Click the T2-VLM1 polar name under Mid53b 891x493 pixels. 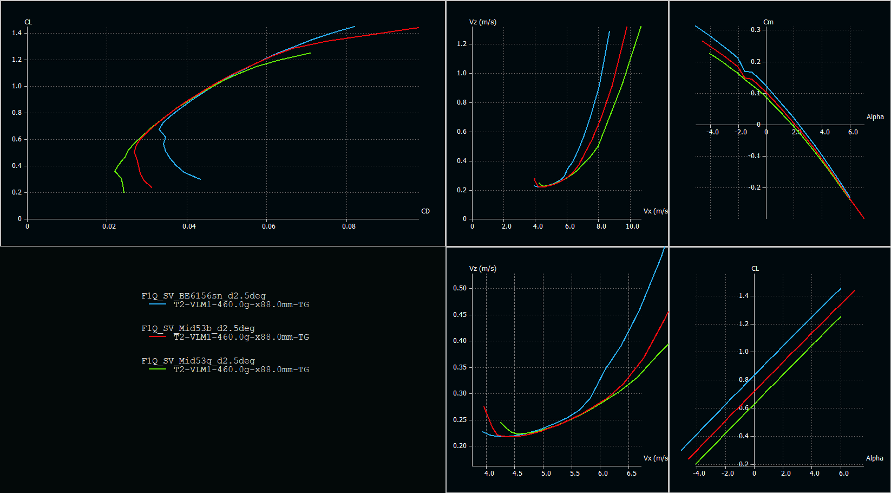tap(241, 337)
